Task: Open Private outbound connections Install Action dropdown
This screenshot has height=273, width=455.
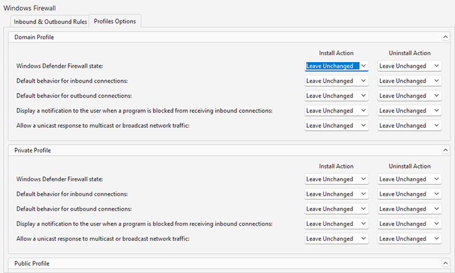Action: [336, 208]
